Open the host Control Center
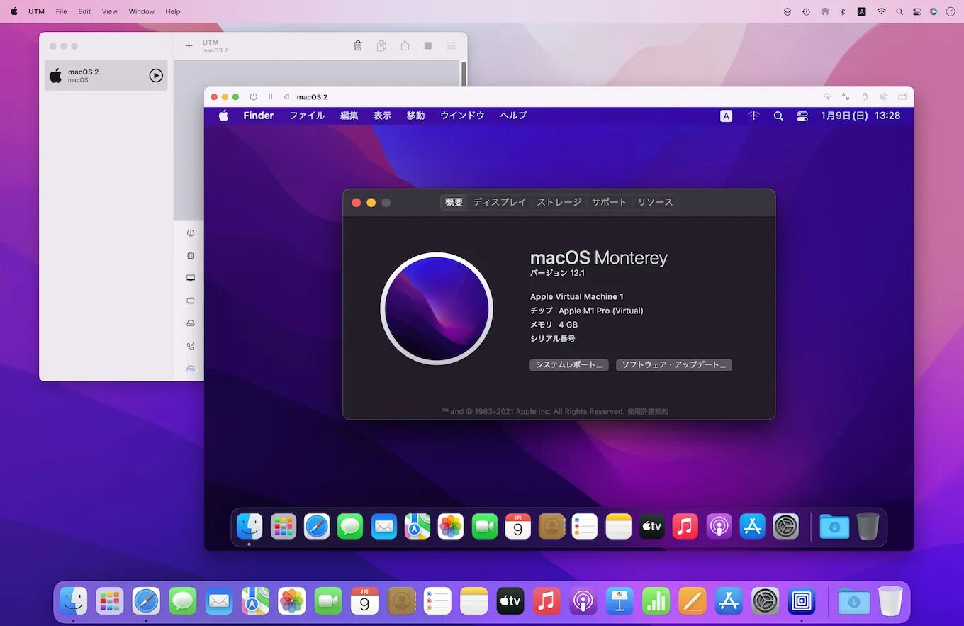Screen dimensions: 964x626 [x=916, y=11]
